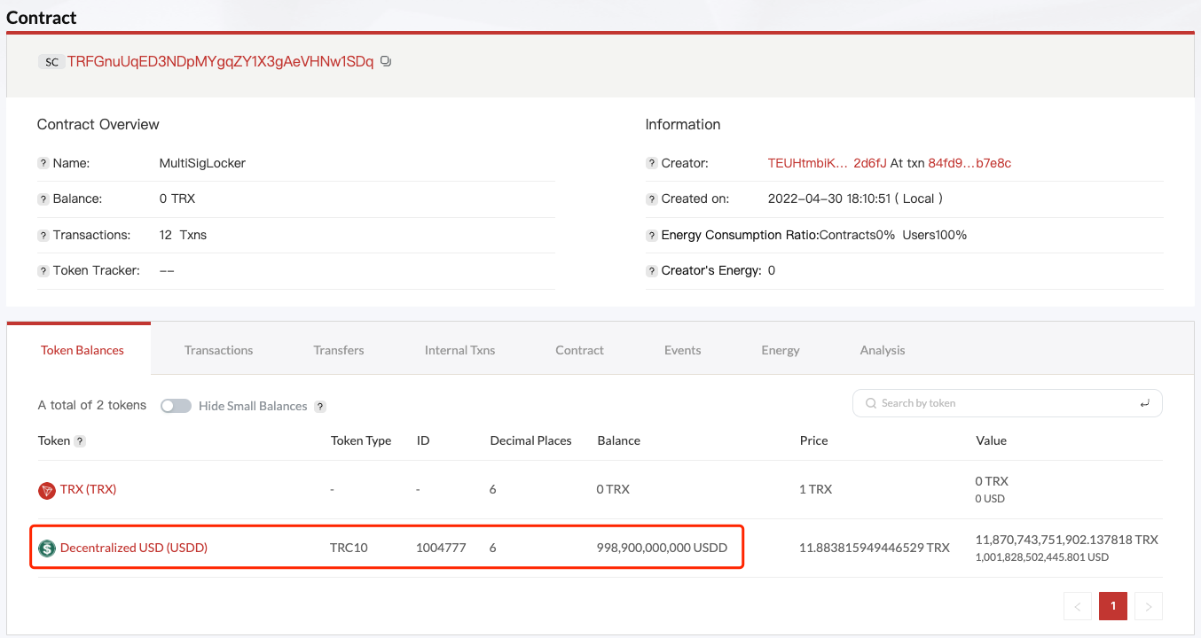Click the SC badge before the contract address
Image resolution: width=1201 pixels, height=638 pixels.
[x=51, y=62]
